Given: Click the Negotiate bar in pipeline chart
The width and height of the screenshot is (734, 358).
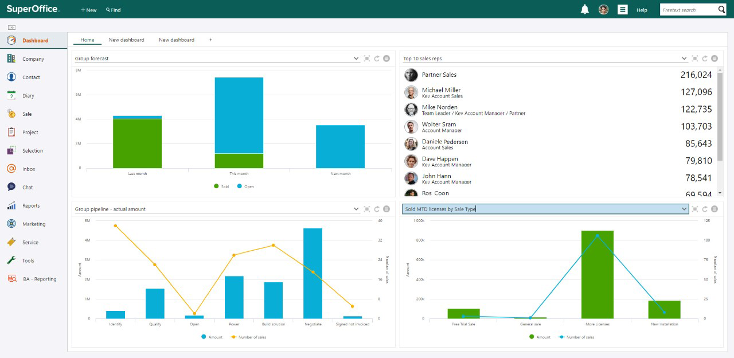Looking at the screenshot, I should point(313,273).
